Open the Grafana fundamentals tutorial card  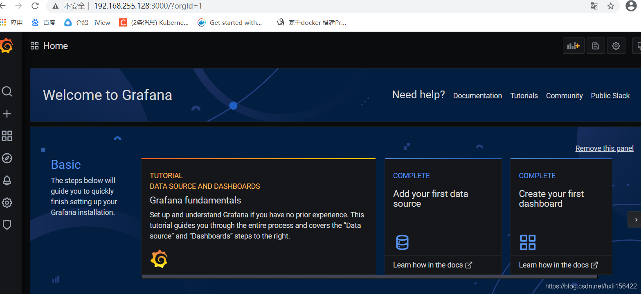(259, 216)
